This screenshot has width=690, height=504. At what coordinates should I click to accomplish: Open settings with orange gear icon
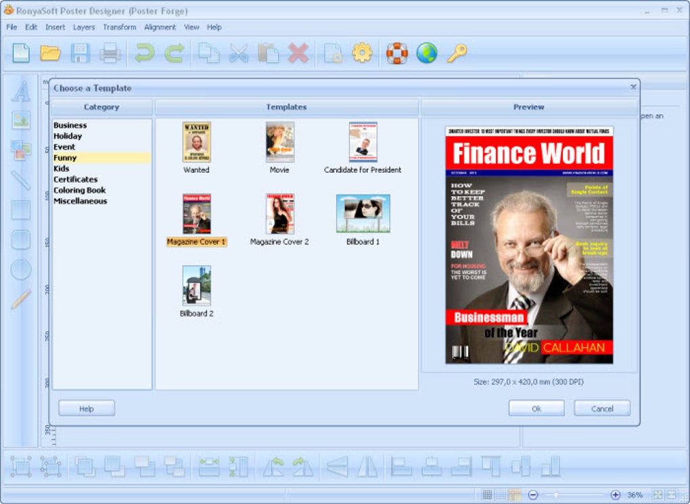tap(362, 53)
